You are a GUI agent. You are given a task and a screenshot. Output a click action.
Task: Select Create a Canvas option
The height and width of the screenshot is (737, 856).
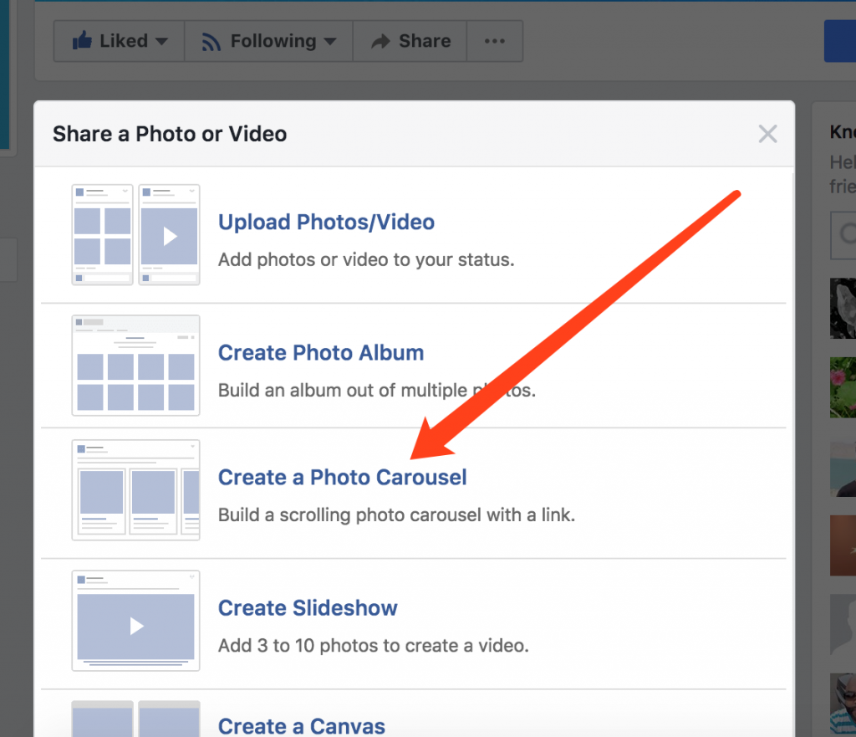[302, 726]
